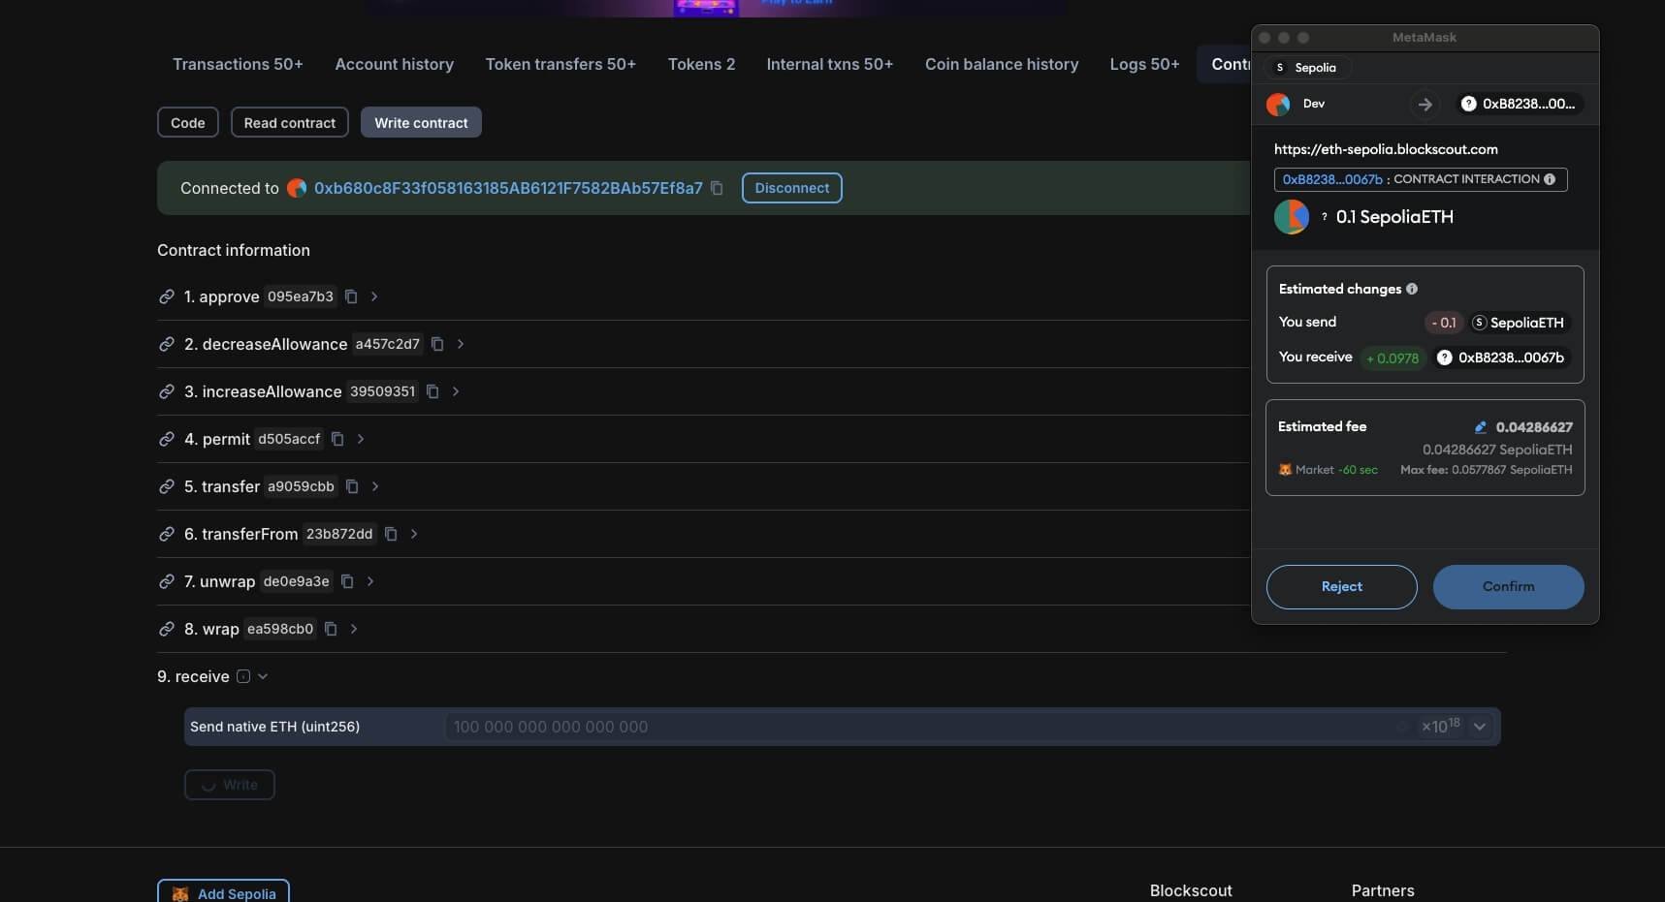Switch to the Account history tab
The image size is (1665, 902).
[x=395, y=64]
